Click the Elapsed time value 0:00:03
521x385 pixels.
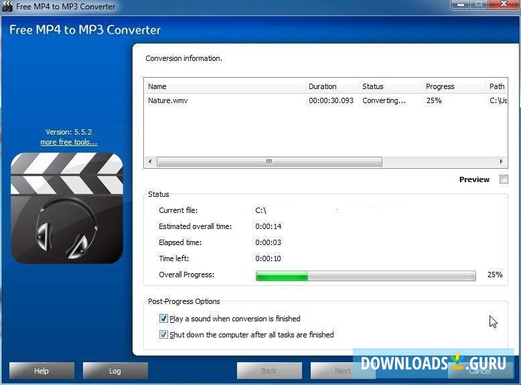(x=268, y=242)
